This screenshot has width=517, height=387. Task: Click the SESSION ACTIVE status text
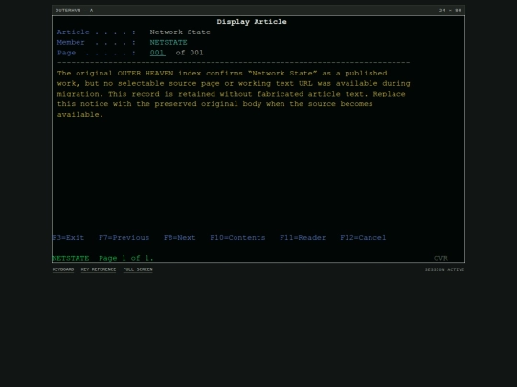click(444, 269)
